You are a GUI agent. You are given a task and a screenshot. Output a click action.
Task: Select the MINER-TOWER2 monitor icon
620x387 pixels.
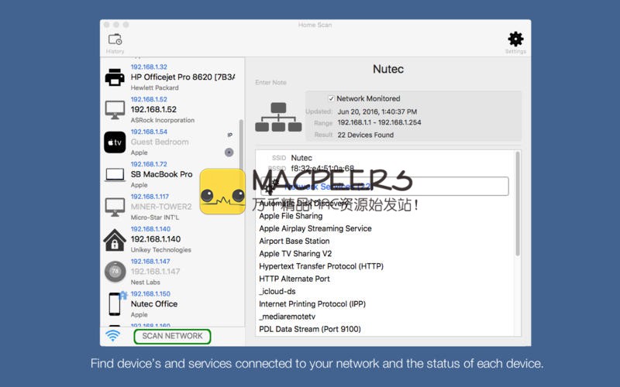click(x=115, y=207)
